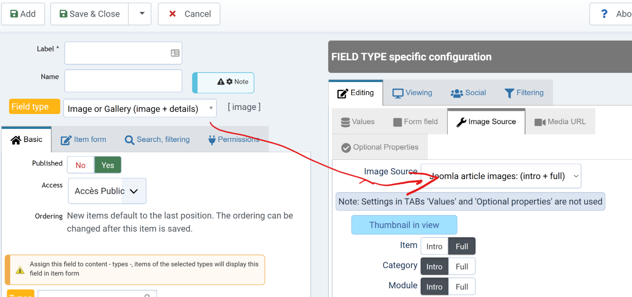
Task: Click the Save & Close button
Action: point(90,14)
